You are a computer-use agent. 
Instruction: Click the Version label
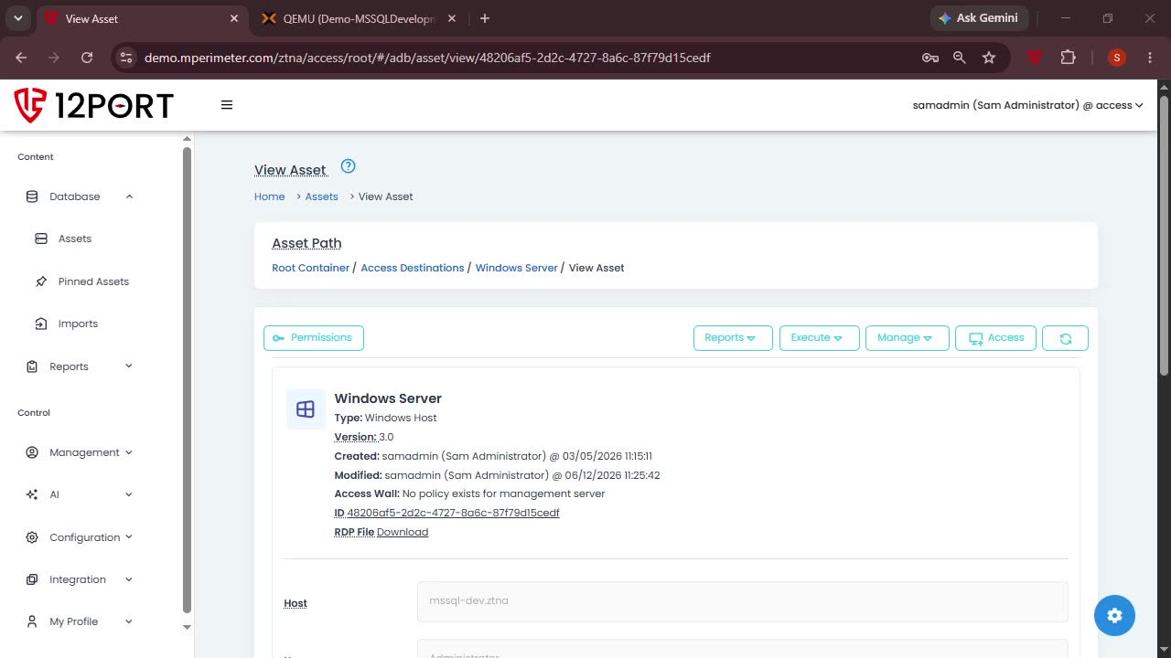click(355, 437)
